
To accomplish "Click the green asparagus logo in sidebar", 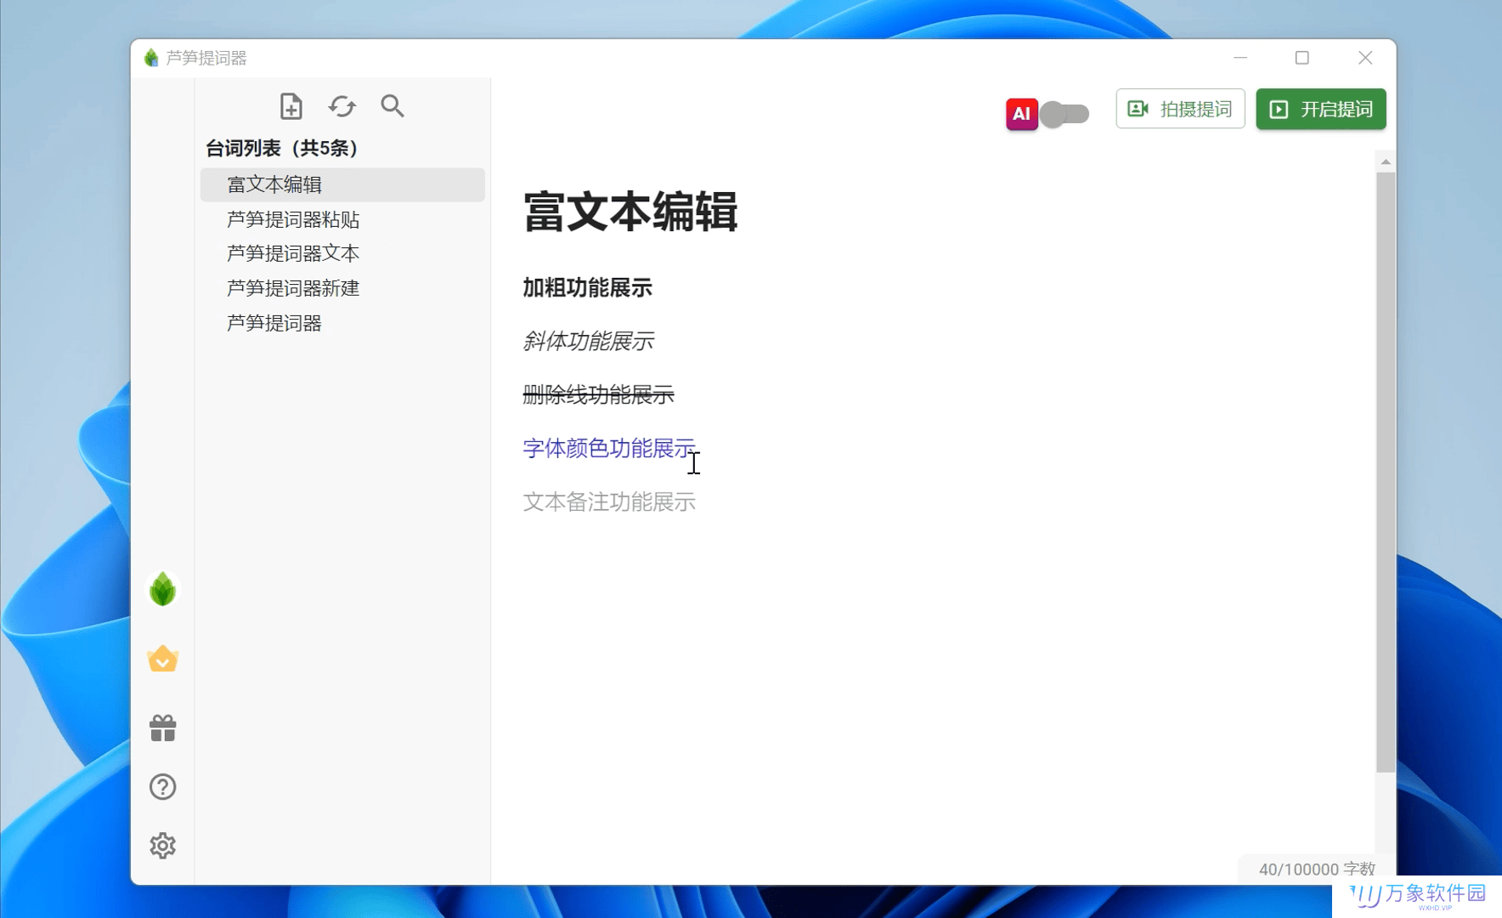I will pyautogui.click(x=162, y=589).
